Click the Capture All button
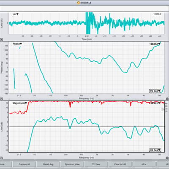The width and height of the screenshot is (169, 169). click(x=24, y=164)
